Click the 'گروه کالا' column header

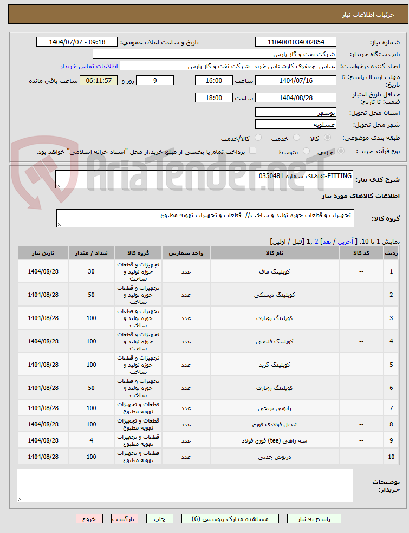(x=138, y=253)
